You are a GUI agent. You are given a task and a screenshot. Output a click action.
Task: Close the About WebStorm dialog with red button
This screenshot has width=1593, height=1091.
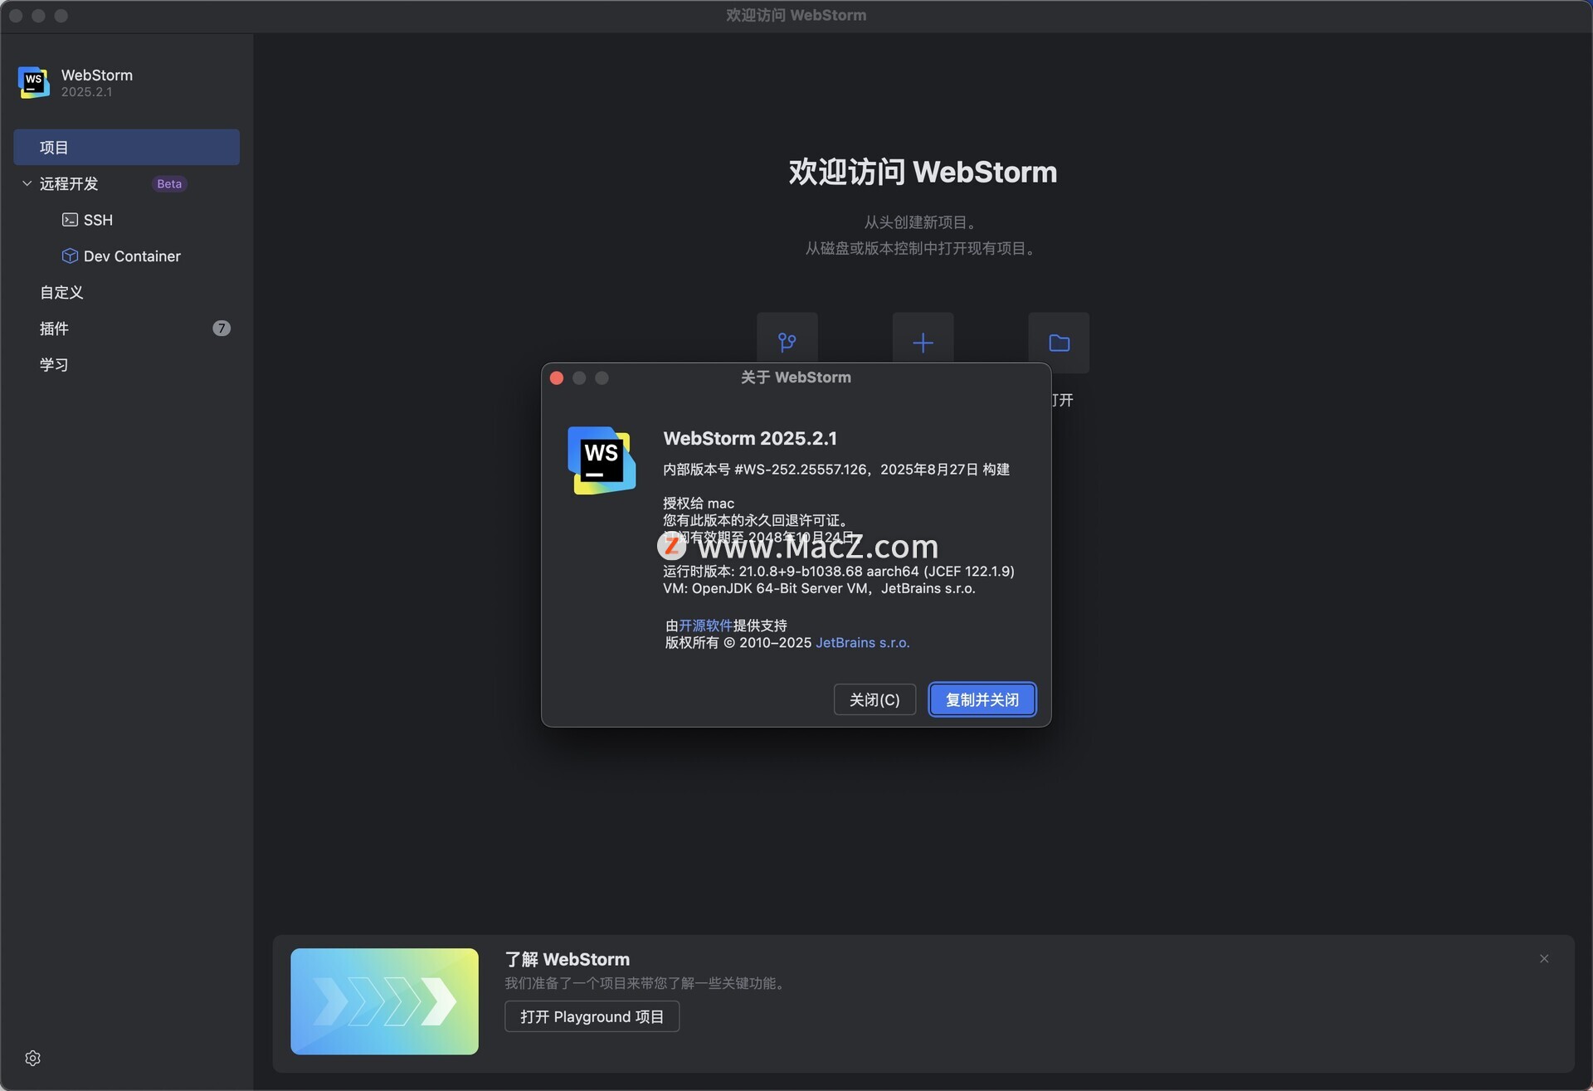[557, 378]
